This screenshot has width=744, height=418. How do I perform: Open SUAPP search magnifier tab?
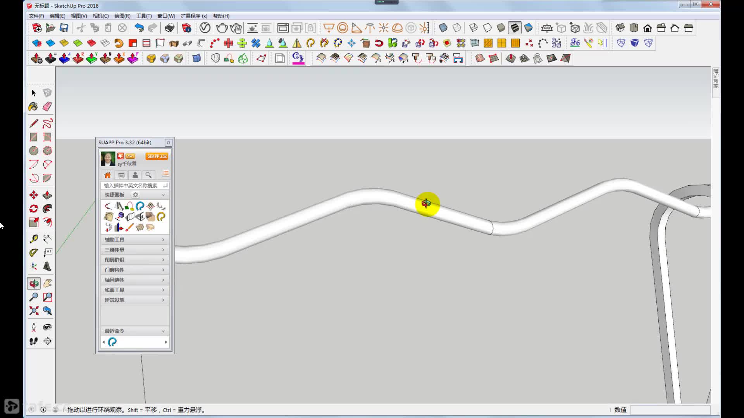tap(148, 175)
